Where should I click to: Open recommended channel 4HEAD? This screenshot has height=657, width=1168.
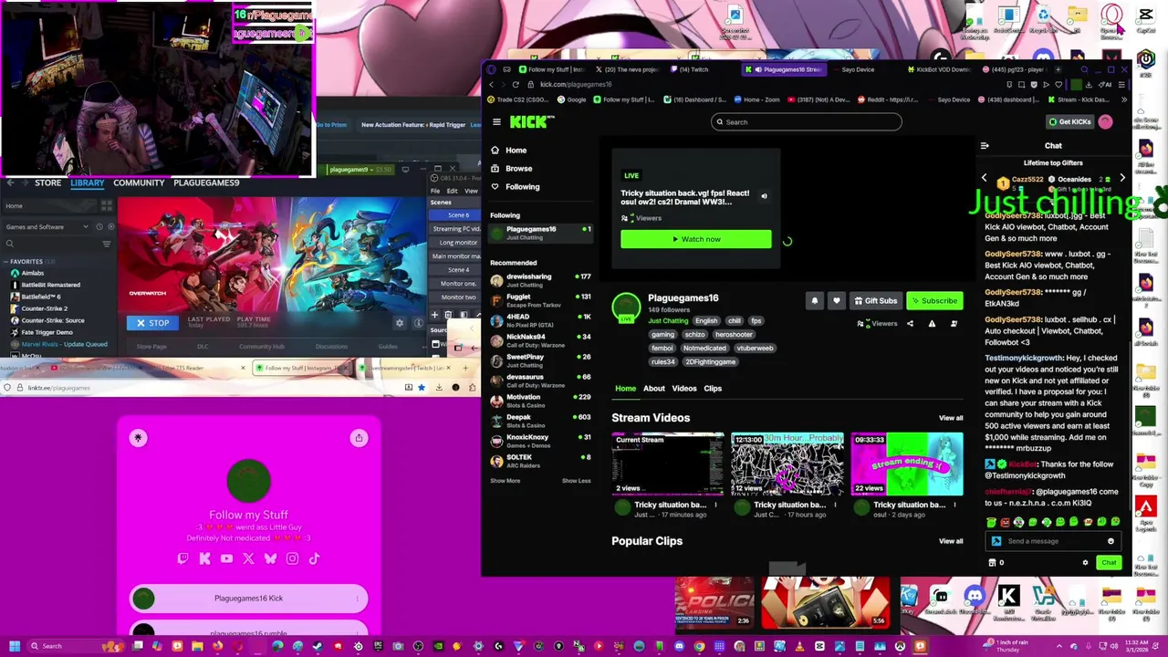coord(538,320)
